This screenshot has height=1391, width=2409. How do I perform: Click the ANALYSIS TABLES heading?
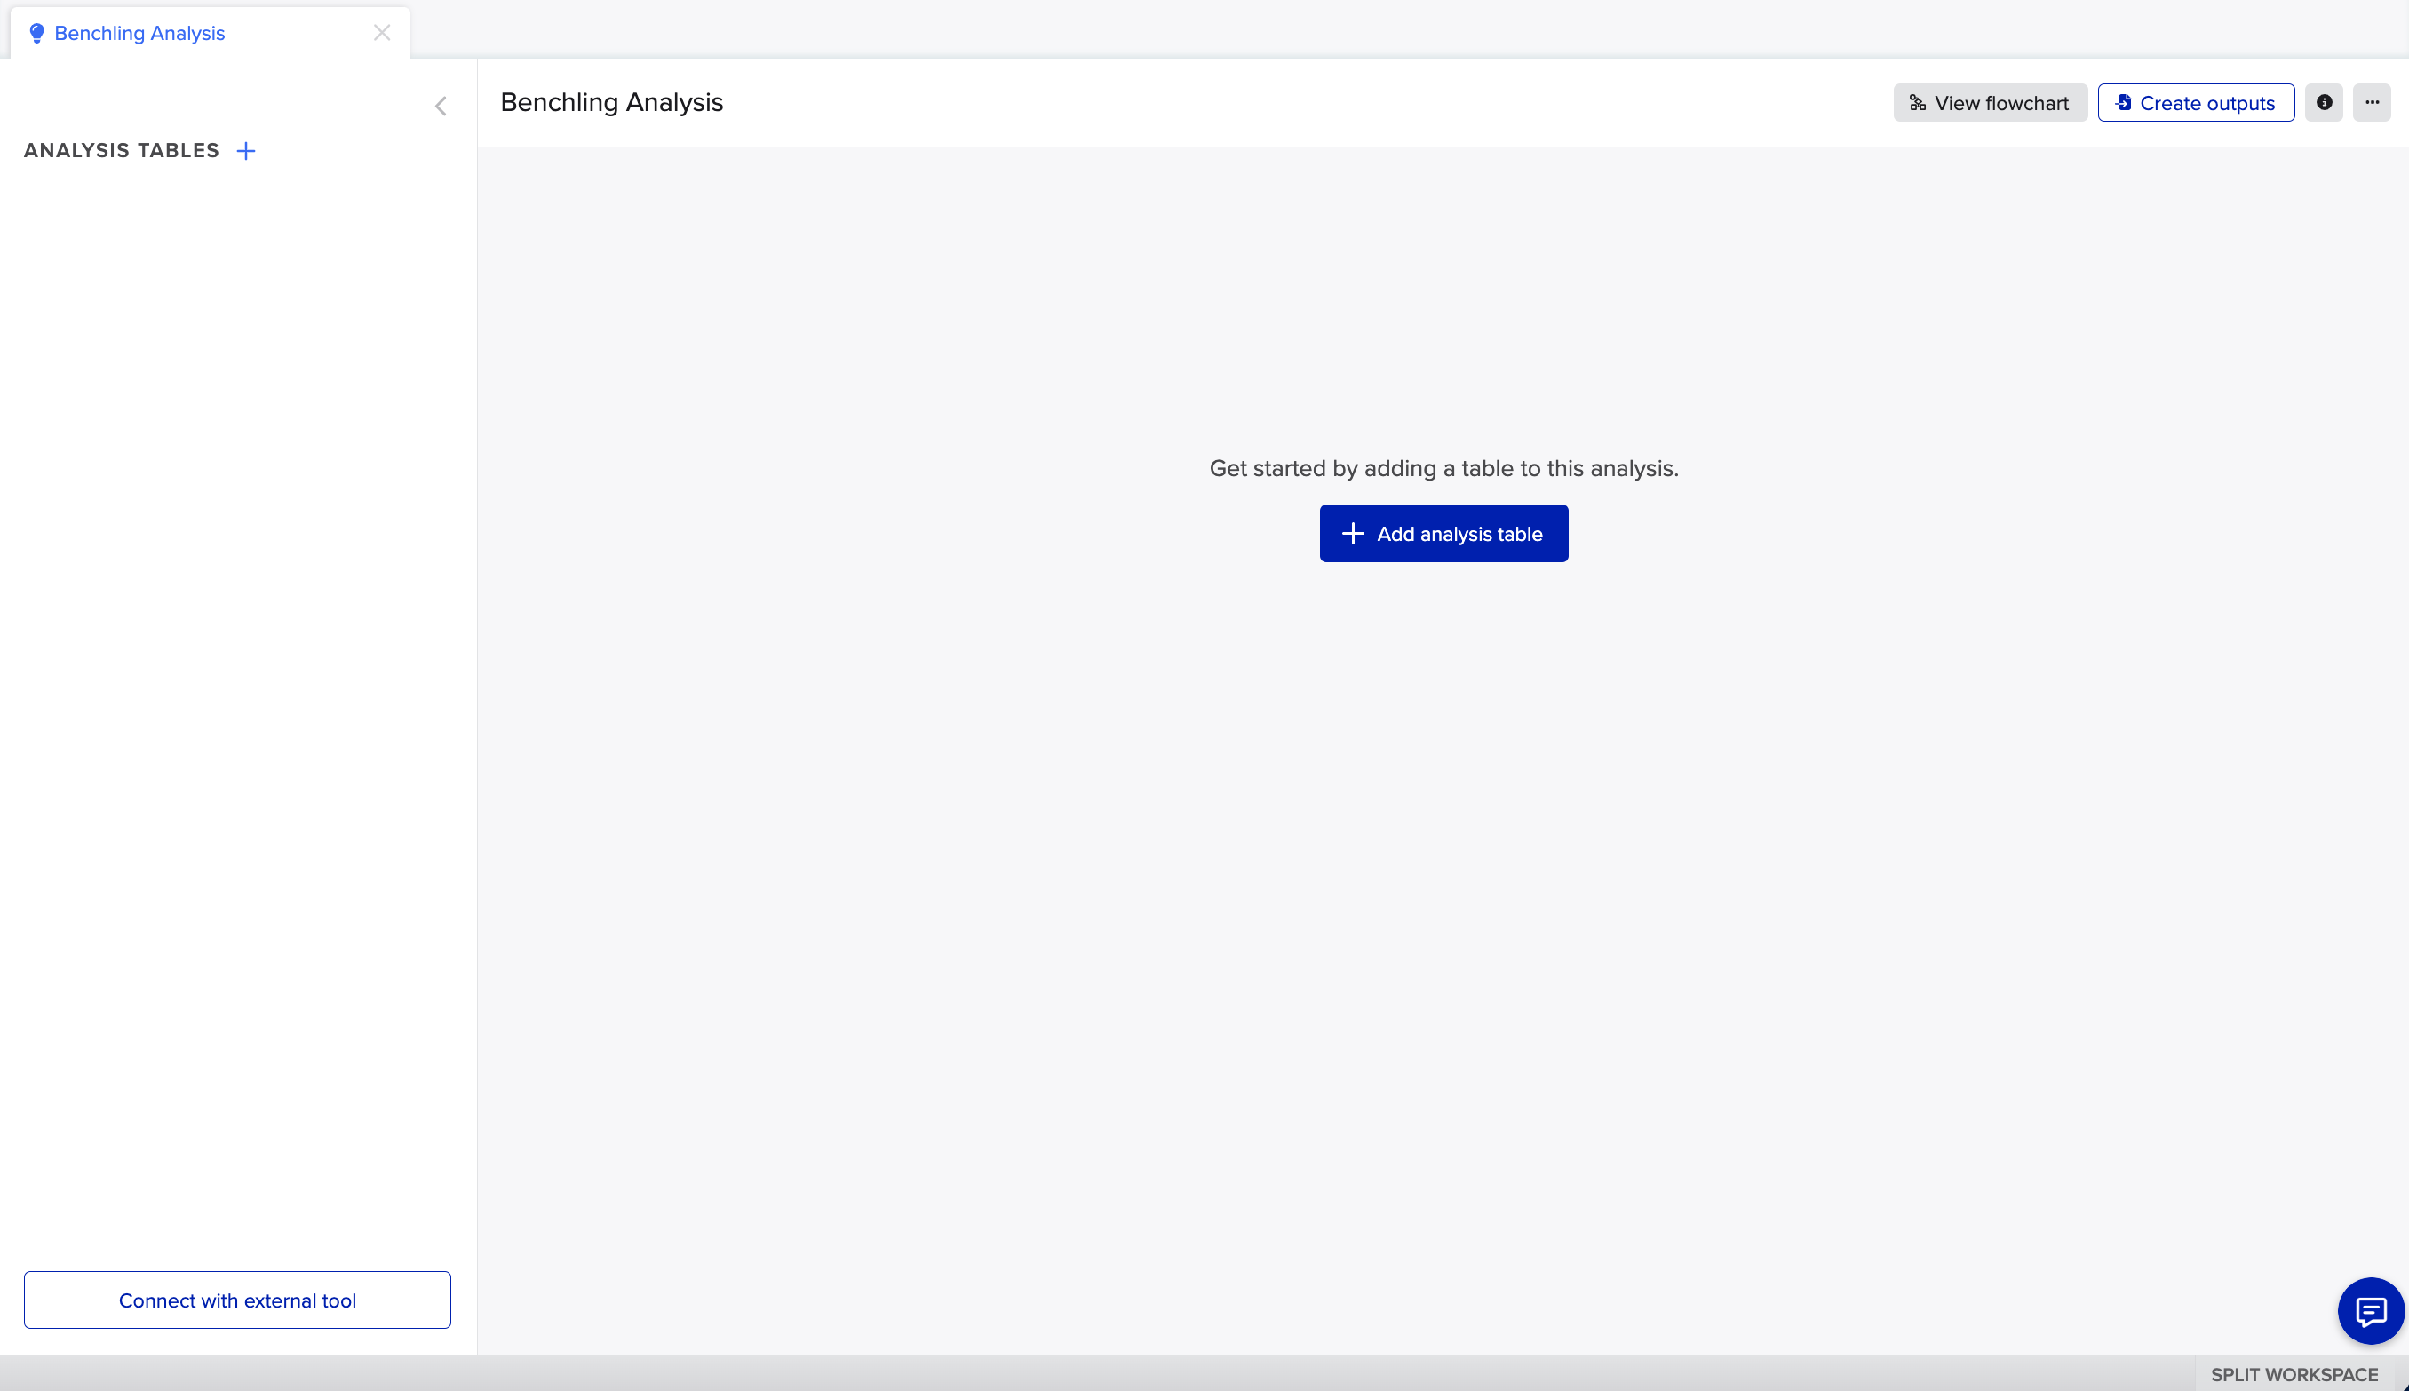(x=122, y=151)
